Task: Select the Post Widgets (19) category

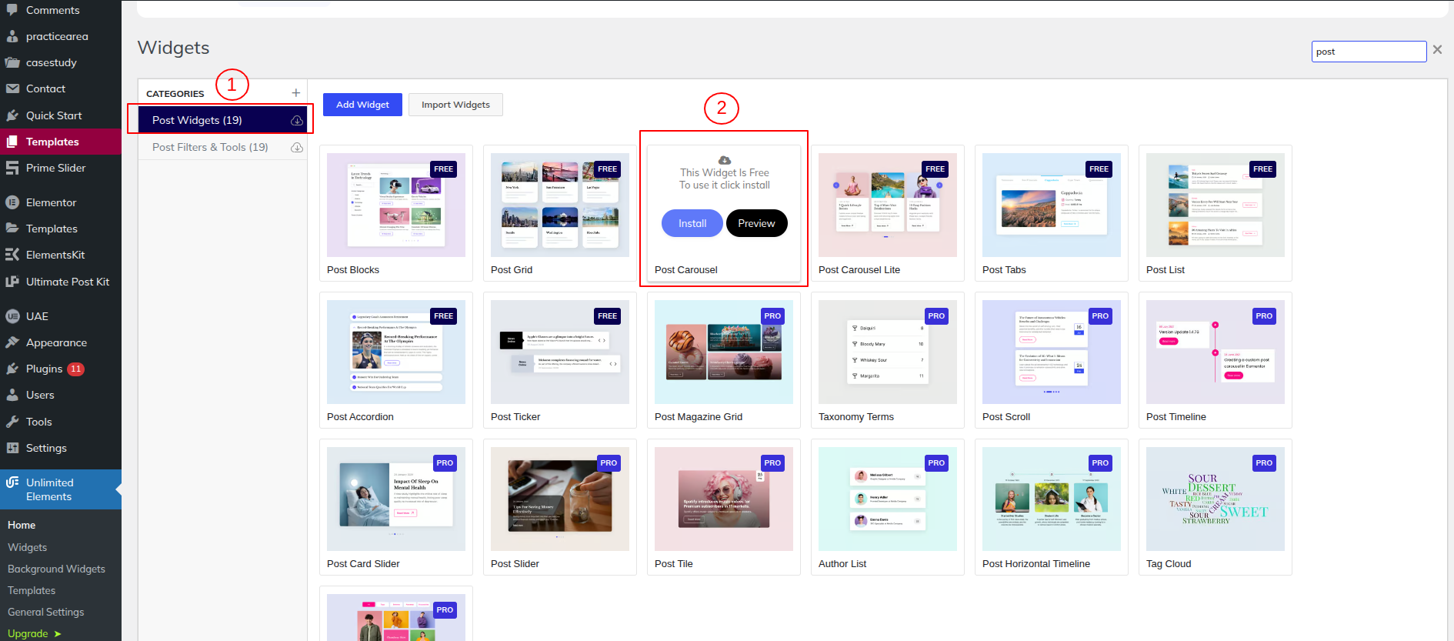Action: click(x=222, y=120)
